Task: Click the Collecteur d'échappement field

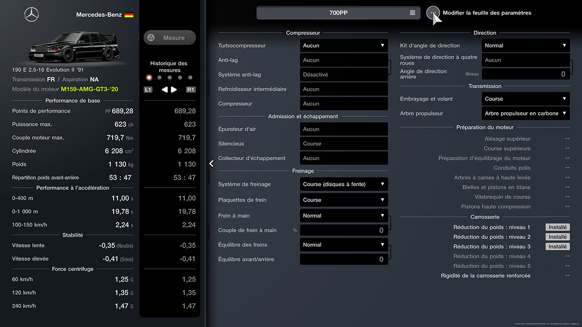Action: pos(344,158)
